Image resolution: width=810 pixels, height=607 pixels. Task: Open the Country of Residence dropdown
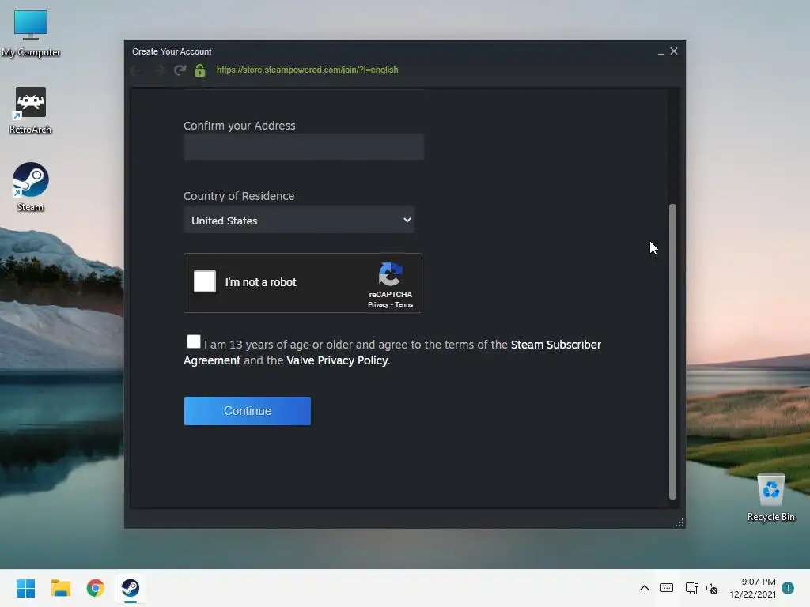[x=299, y=221]
